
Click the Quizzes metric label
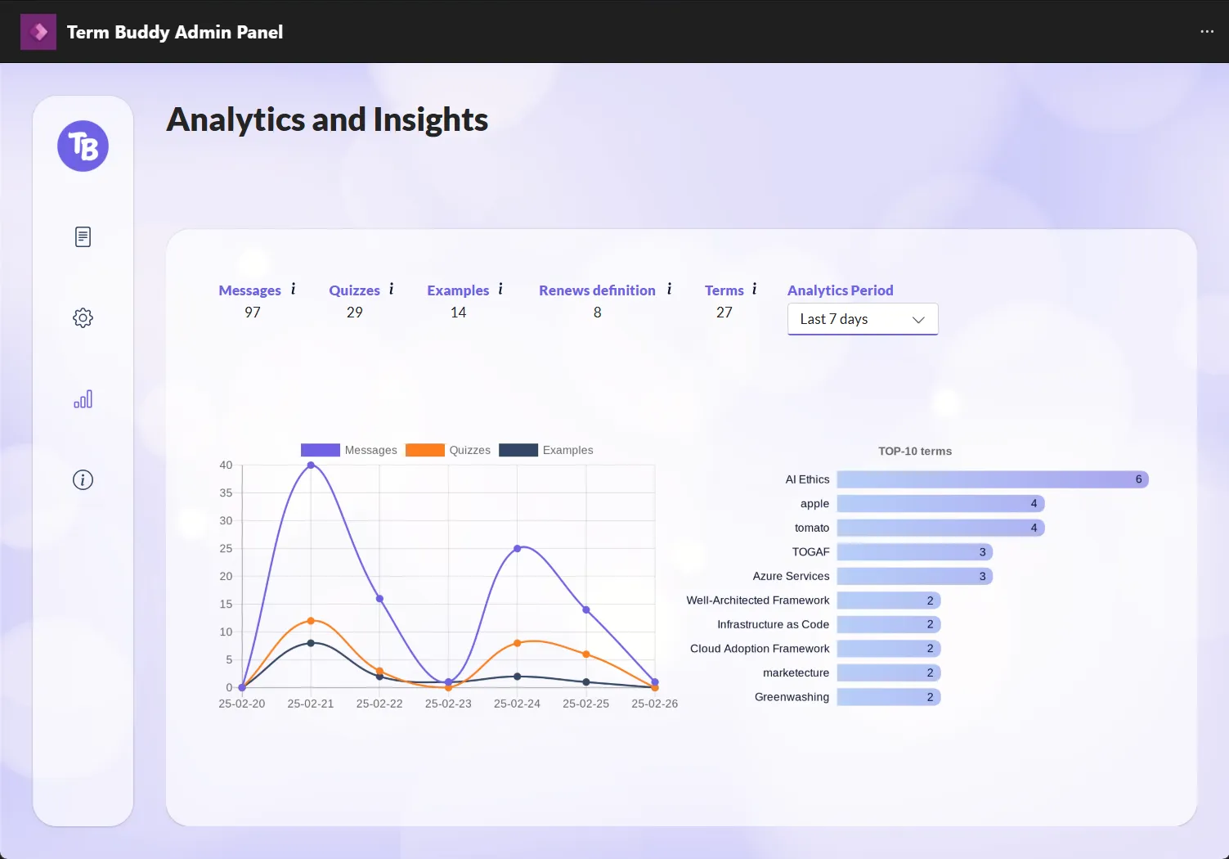coord(354,290)
